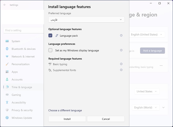The width and height of the screenshot is (173, 127).
Task: Open Windows Update settings
Action: click(23, 118)
